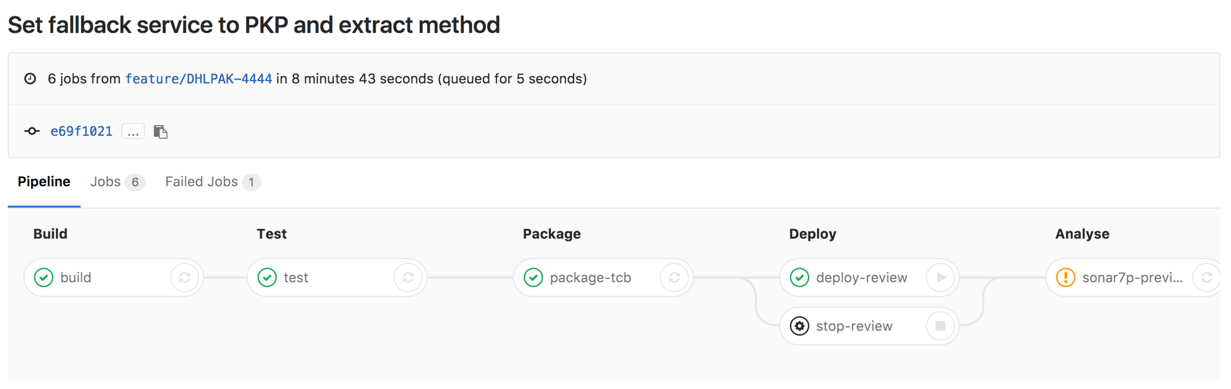
Task: Copy commit SHA to clipboard
Action: click(161, 132)
